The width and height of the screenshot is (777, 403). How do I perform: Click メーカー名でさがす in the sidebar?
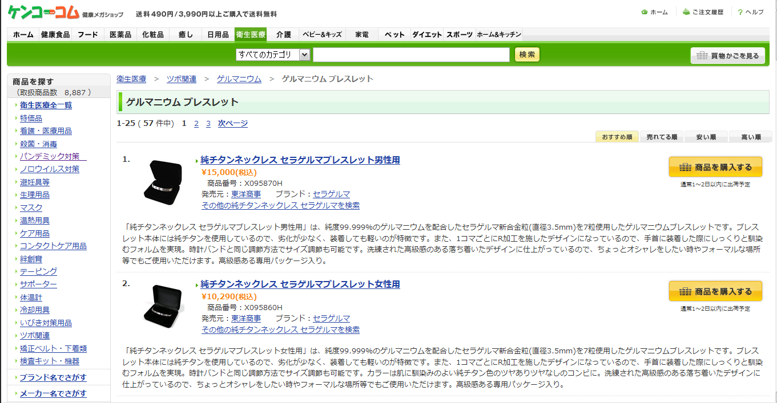coord(53,394)
